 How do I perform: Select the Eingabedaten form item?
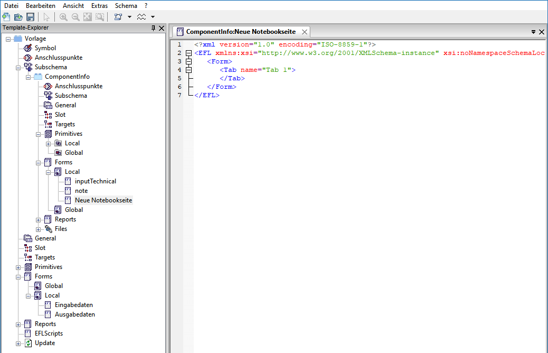[x=74, y=305]
